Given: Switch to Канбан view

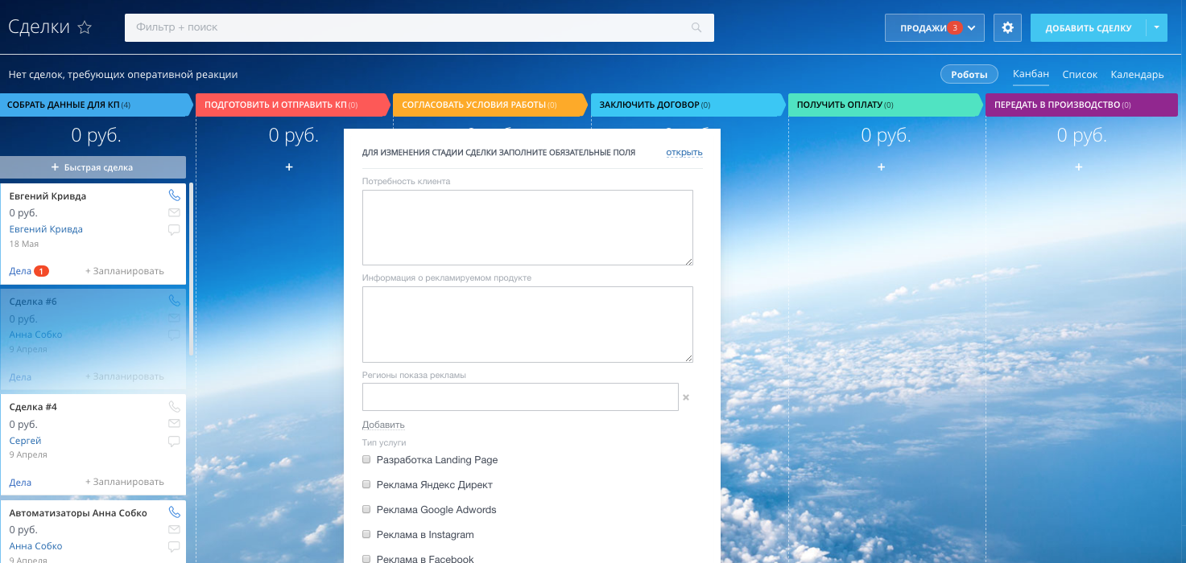Looking at the screenshot, I should pyautogui.click(x=1031, y=74).
